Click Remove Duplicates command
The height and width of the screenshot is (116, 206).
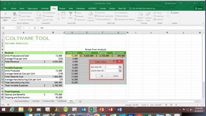click(x=104, y=16)
